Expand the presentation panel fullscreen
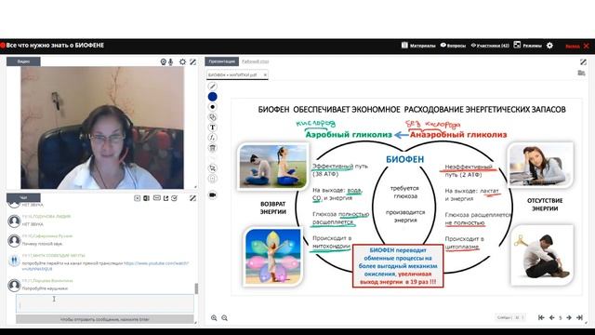The image size is (595, 335). (583, 61)
